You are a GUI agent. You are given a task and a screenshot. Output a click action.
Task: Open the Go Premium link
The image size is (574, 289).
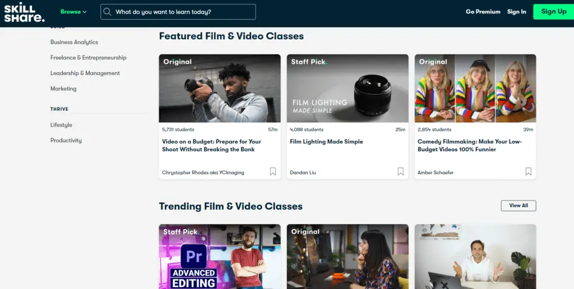point(483,12)
